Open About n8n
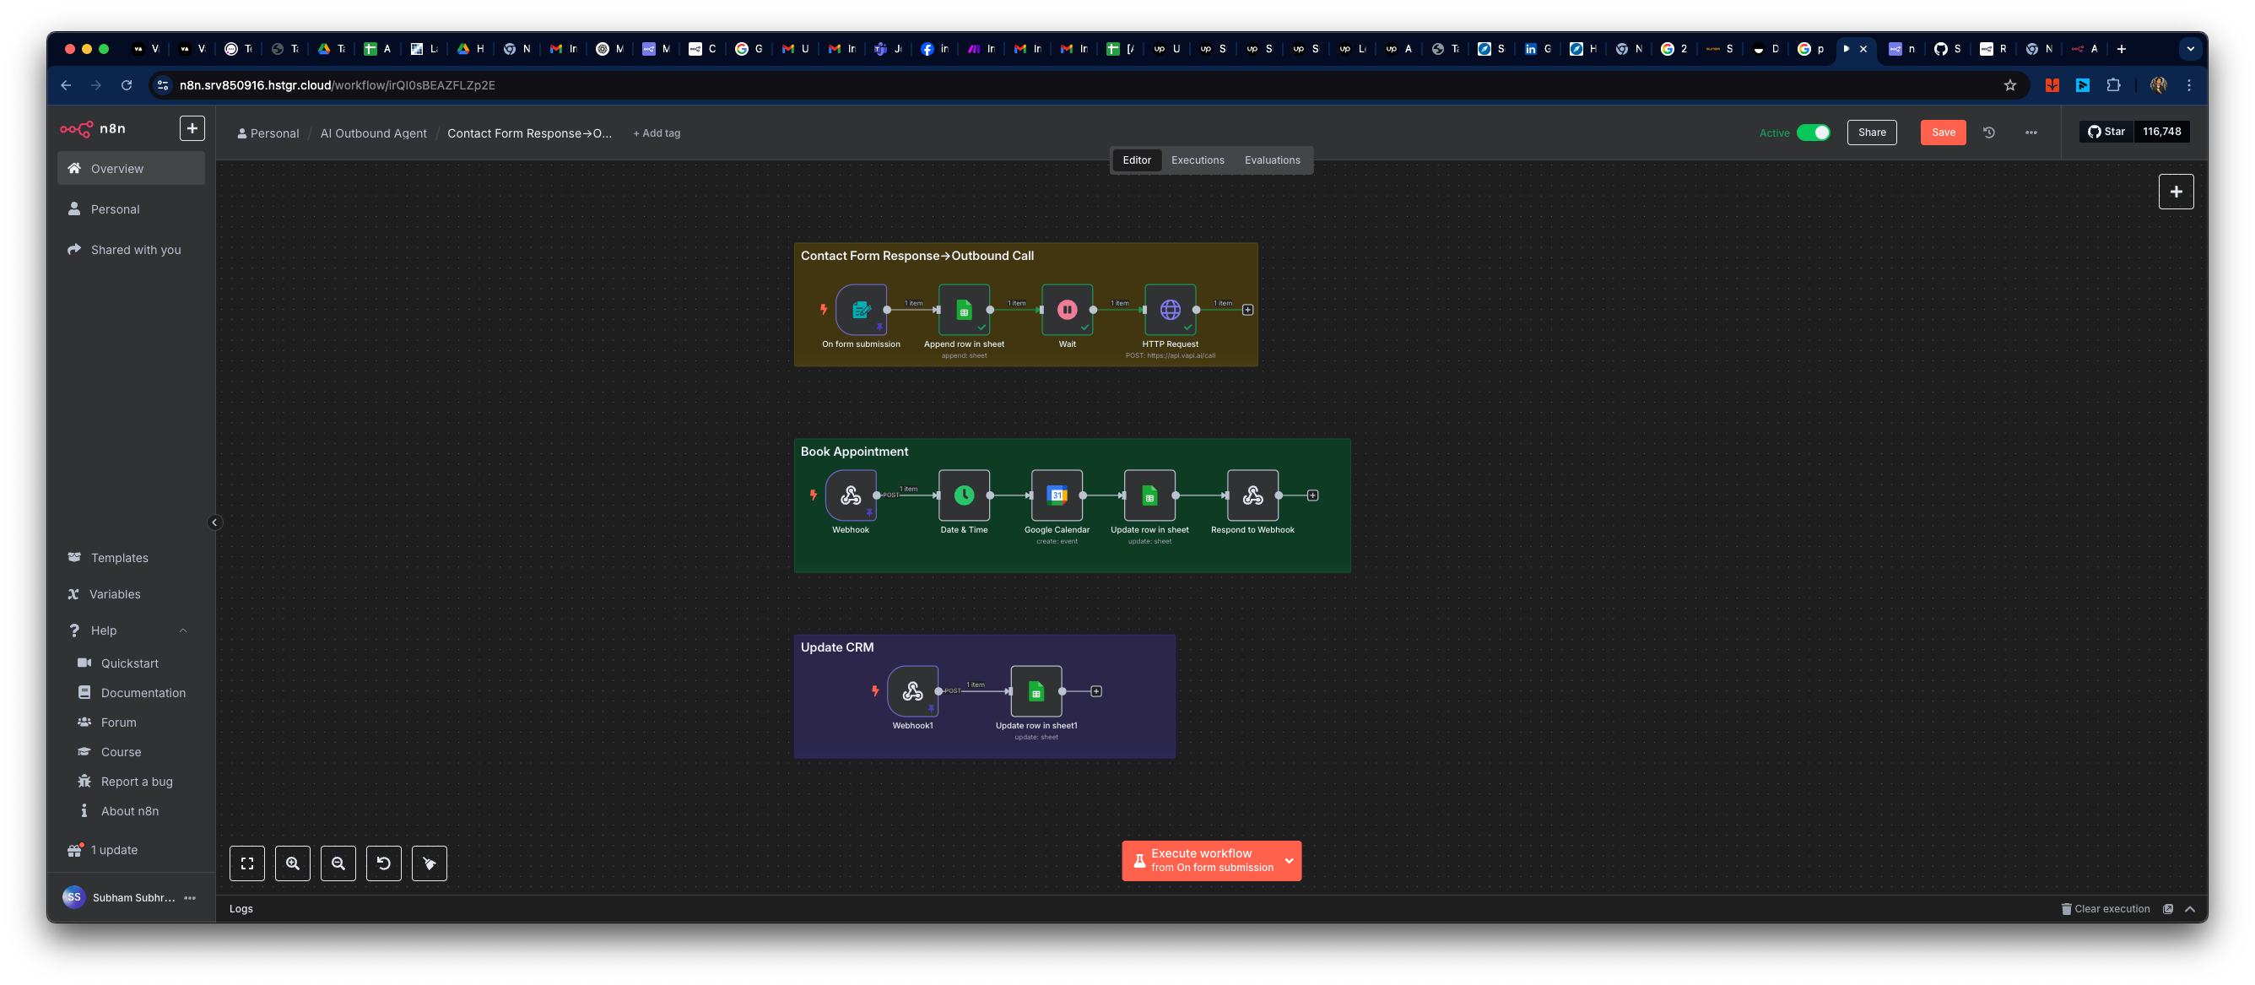 [132, 811]
